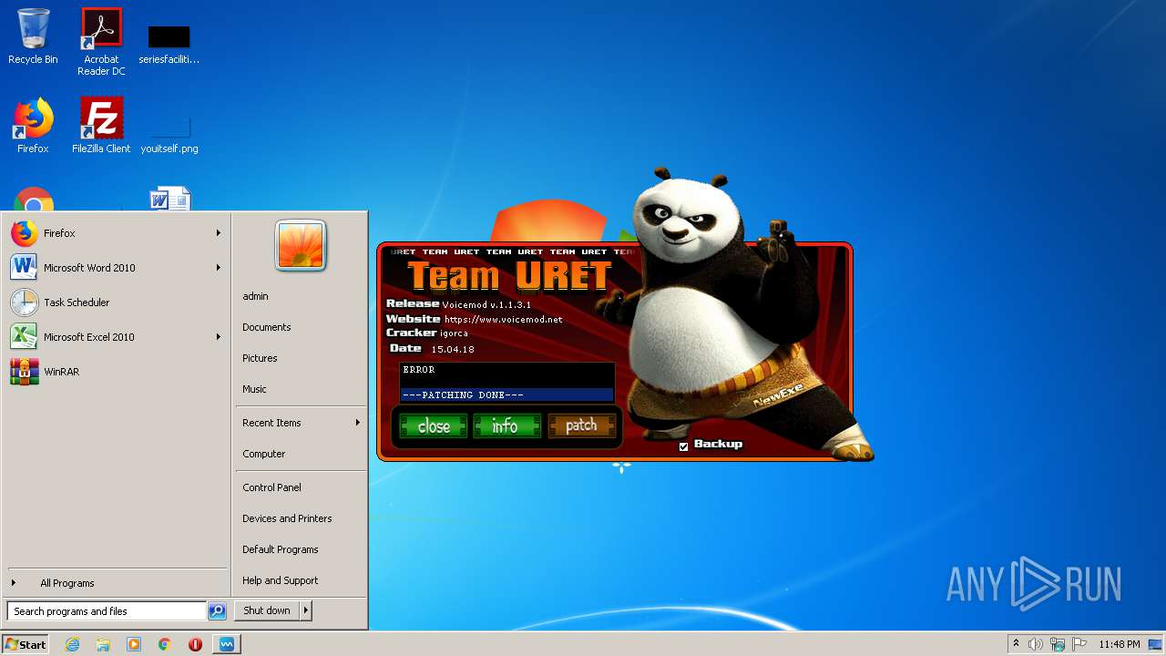1166x656 pixels.
Task: Click the green info button in the Team URET patcher
Action: click(507, 425)
